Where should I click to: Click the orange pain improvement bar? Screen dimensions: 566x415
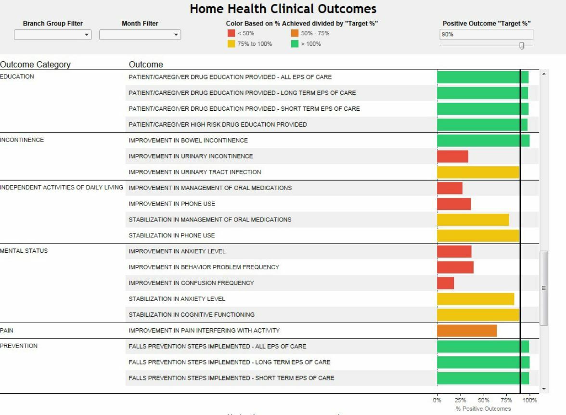(x=467, y=330)
